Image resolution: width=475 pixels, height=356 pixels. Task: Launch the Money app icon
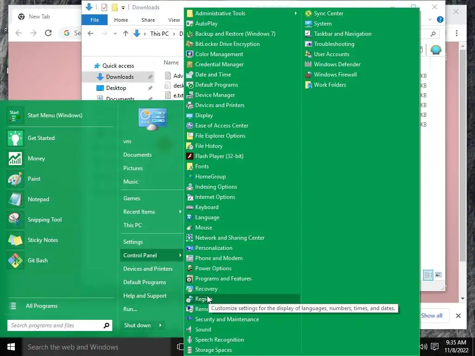[15, 159]
